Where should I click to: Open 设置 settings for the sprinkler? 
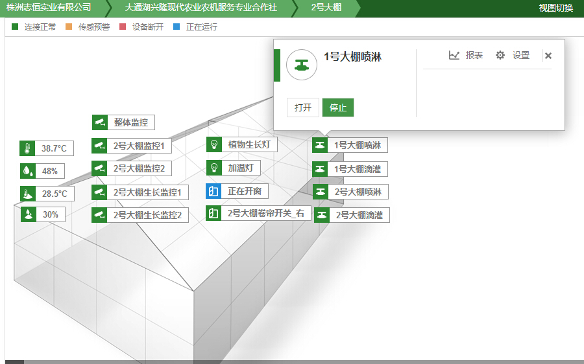point(513,56)
